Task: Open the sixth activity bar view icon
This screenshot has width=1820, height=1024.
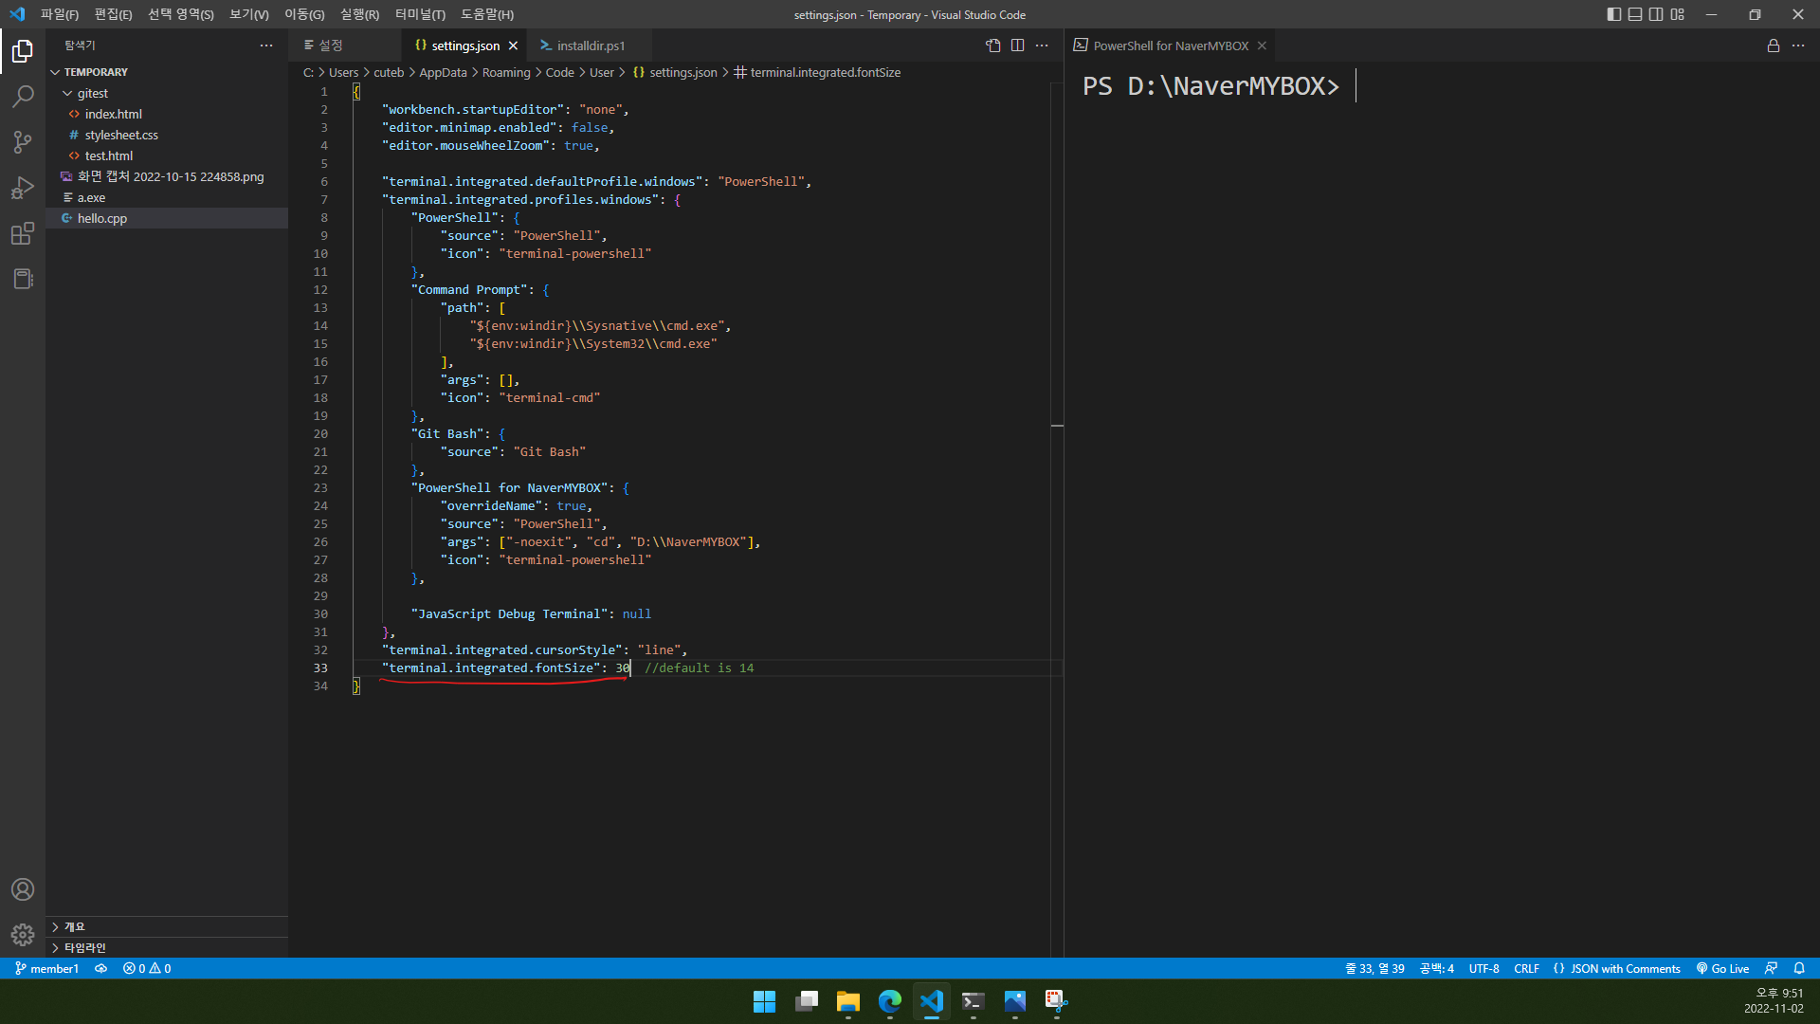Action: [x=23, y=279]
